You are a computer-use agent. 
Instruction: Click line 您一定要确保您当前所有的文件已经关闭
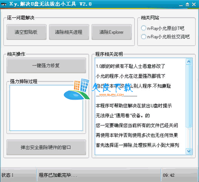137,125
